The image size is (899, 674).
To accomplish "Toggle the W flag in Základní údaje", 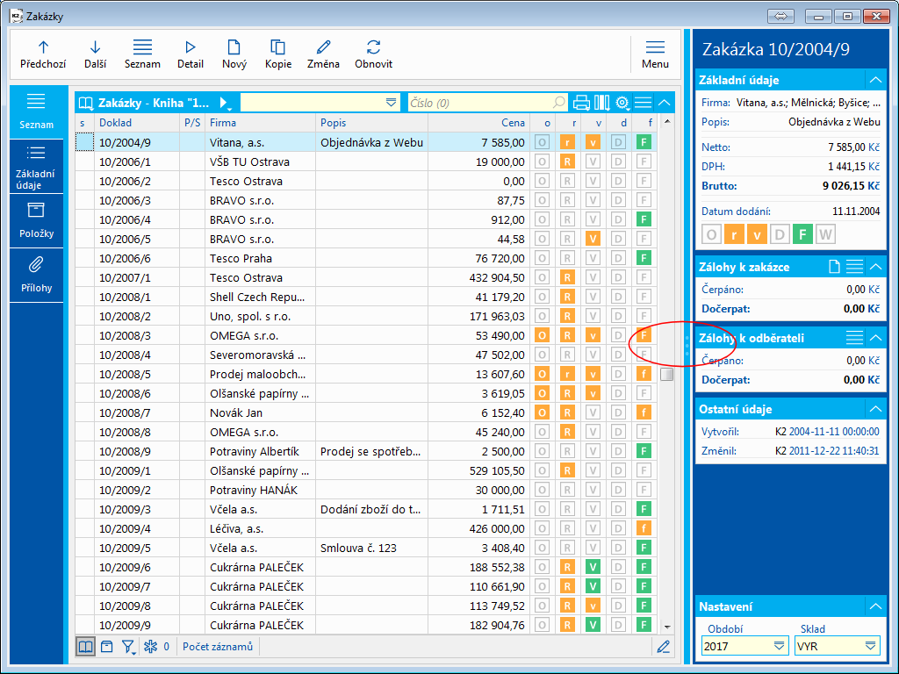I will [x=824, y=234].
